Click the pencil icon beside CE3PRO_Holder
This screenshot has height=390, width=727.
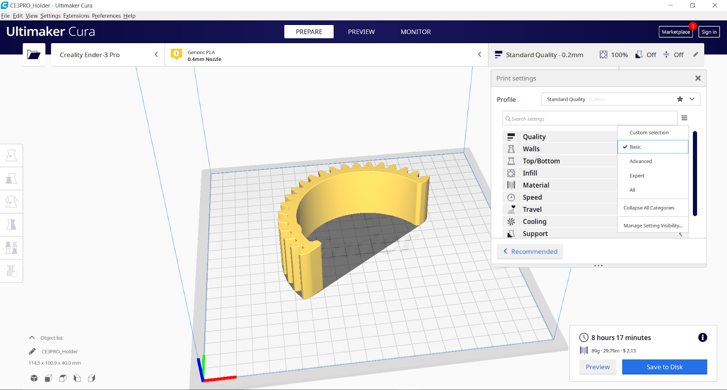tap(32, 351)
